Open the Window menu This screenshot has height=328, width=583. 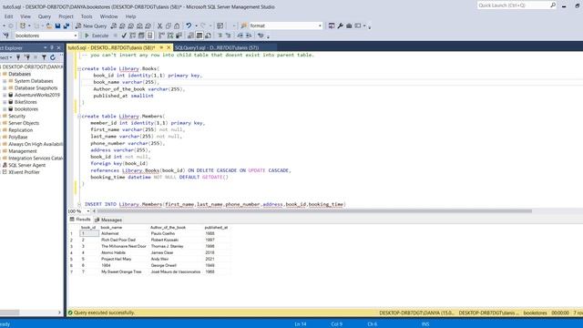108,16
